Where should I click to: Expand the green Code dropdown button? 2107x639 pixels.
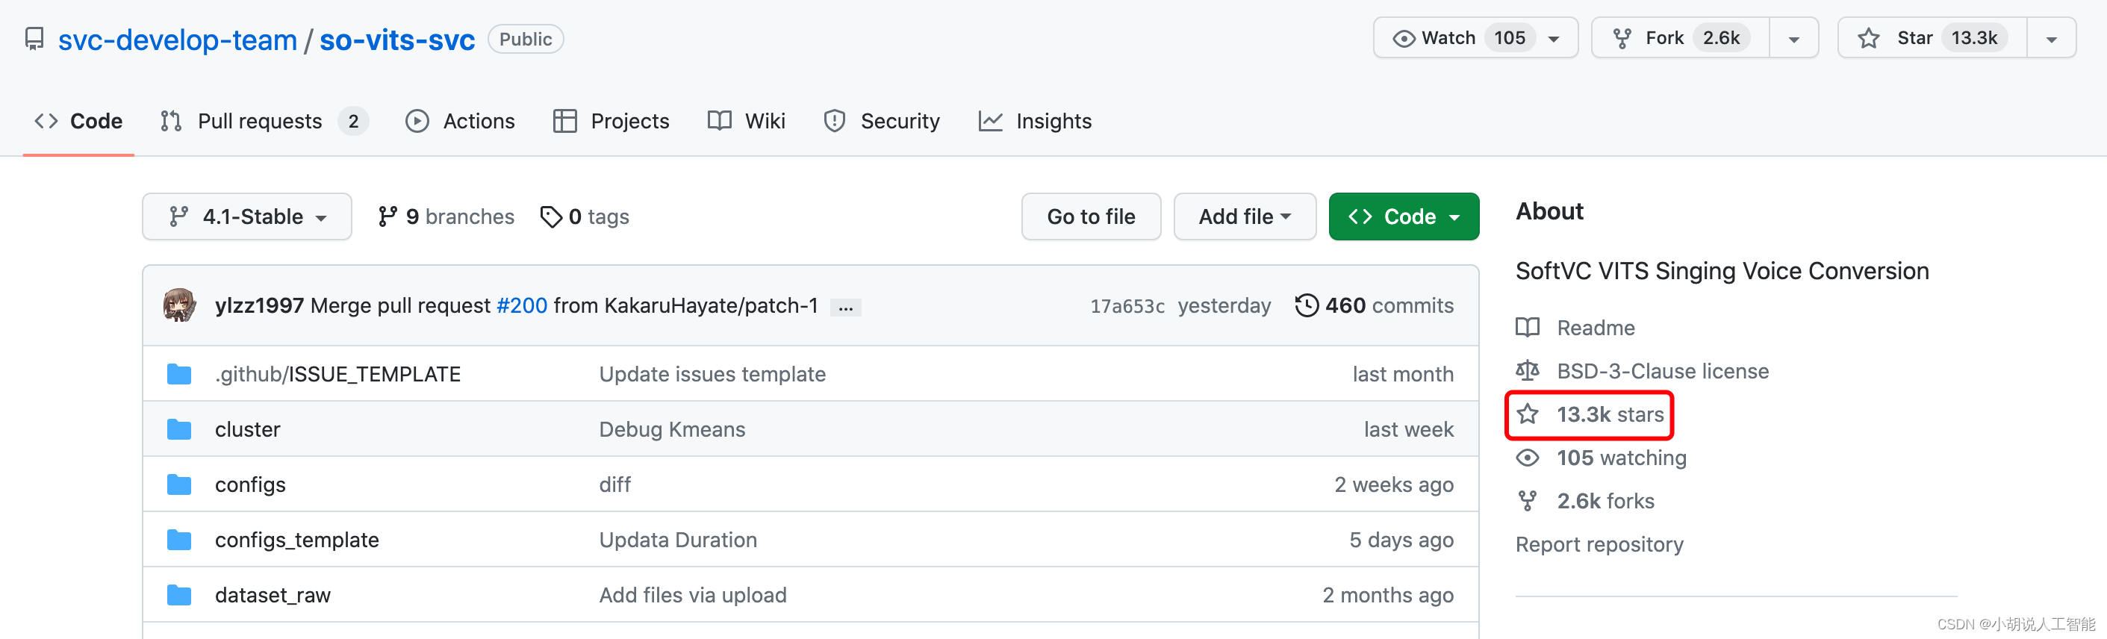pyautogui.click(x=1404, y=216)
